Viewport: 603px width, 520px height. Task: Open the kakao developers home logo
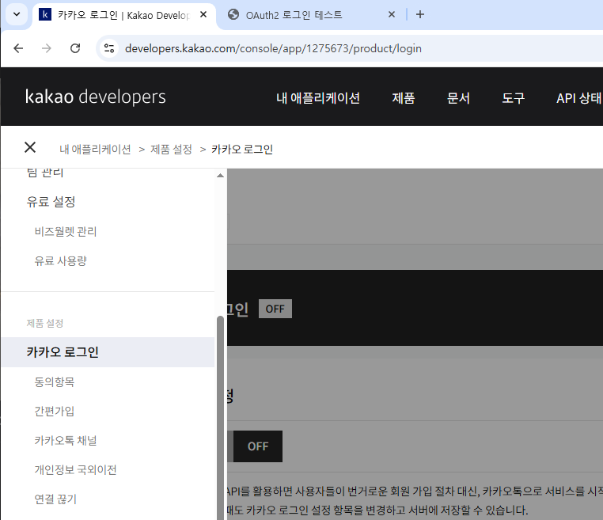[96, 97]
